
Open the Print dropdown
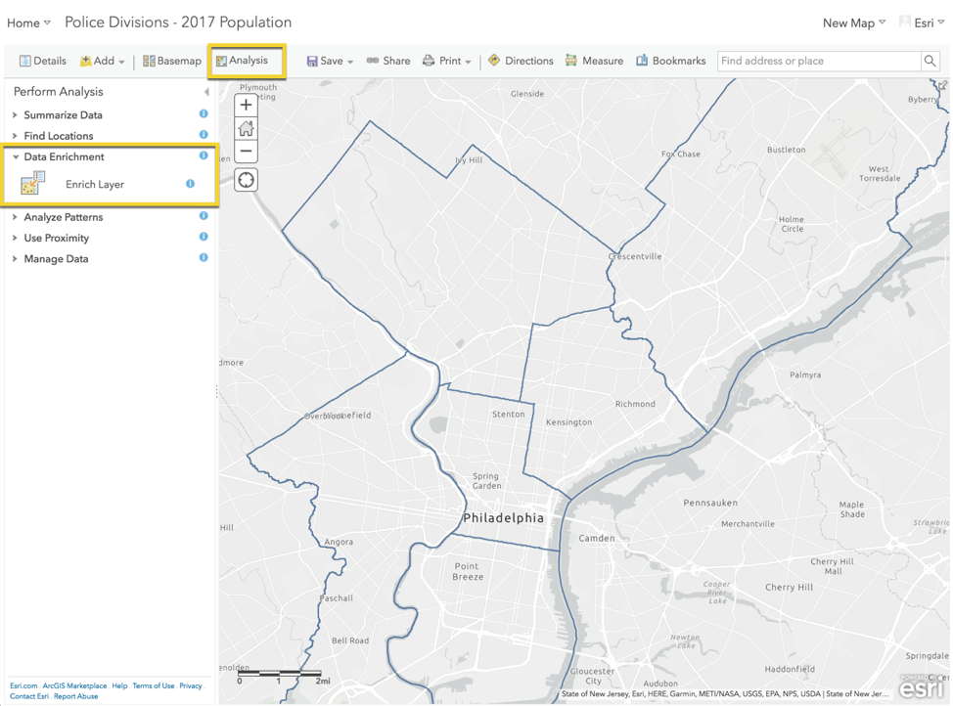click(x=447, y=61)
